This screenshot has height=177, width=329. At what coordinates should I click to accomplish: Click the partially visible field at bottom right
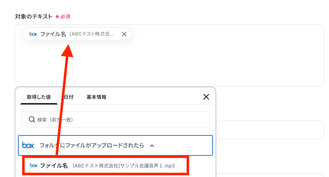coord(270,175)
